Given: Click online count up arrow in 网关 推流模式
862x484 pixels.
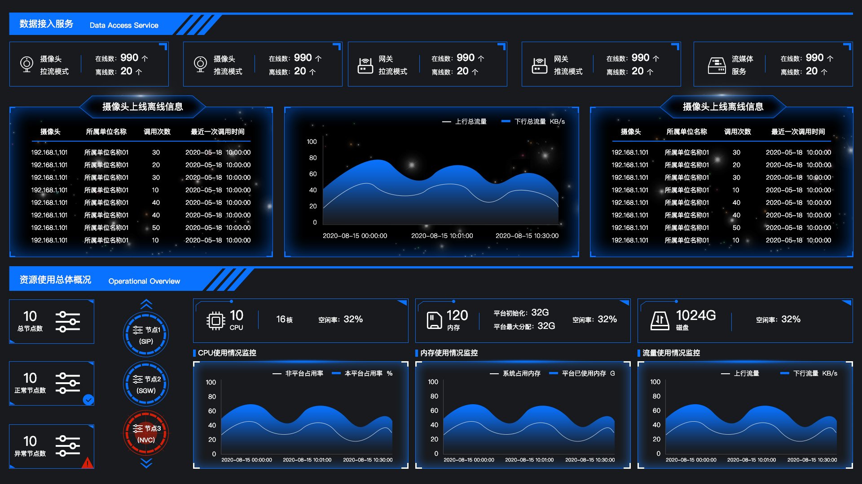Looking at the screenshot, I should (x=656, y=58).
